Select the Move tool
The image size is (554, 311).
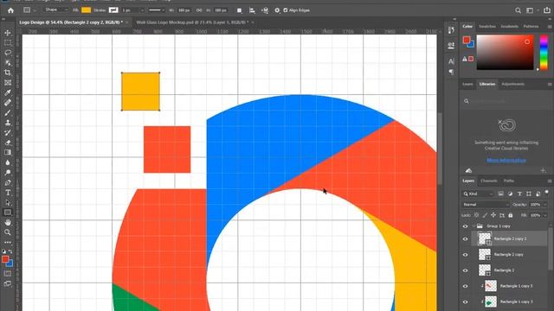(x=8, y=33)
